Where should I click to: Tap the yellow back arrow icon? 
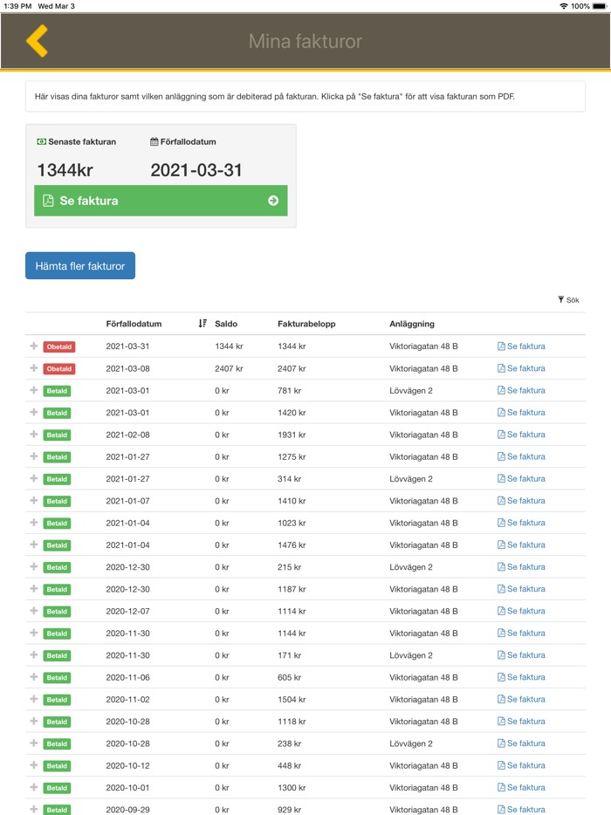37,41
